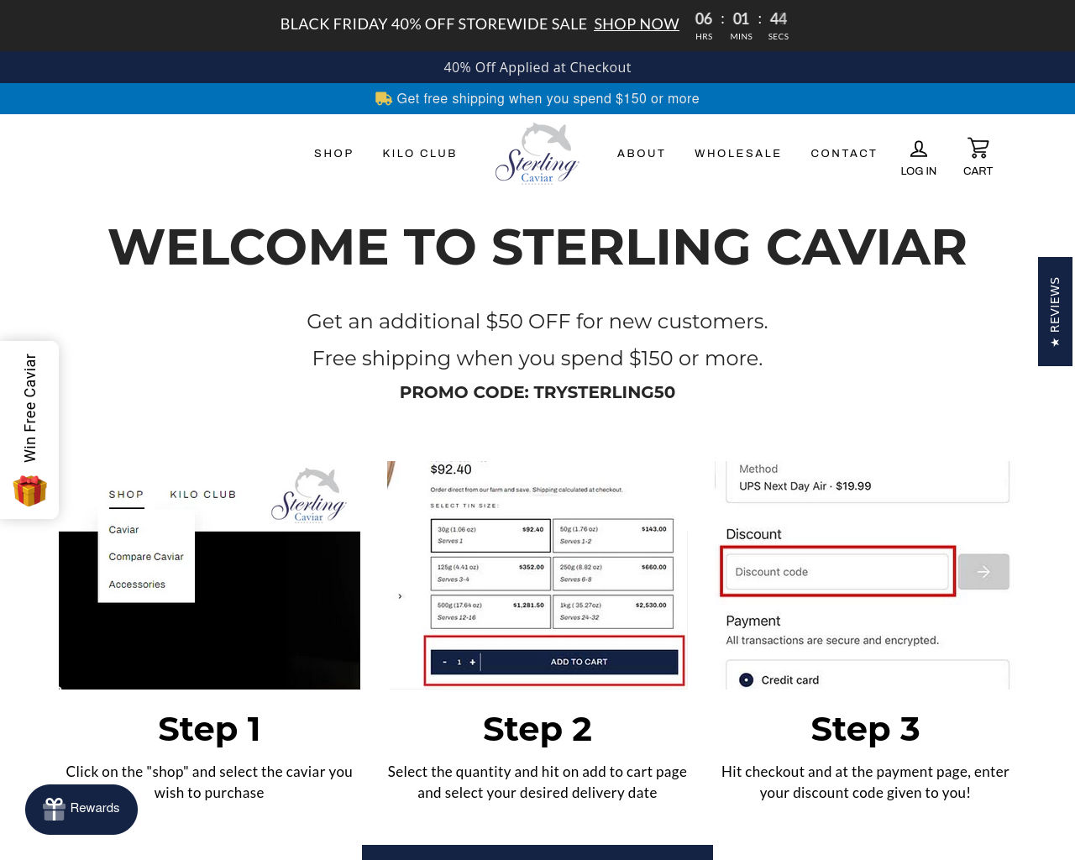Click the LOG IN label

point(919,170)
